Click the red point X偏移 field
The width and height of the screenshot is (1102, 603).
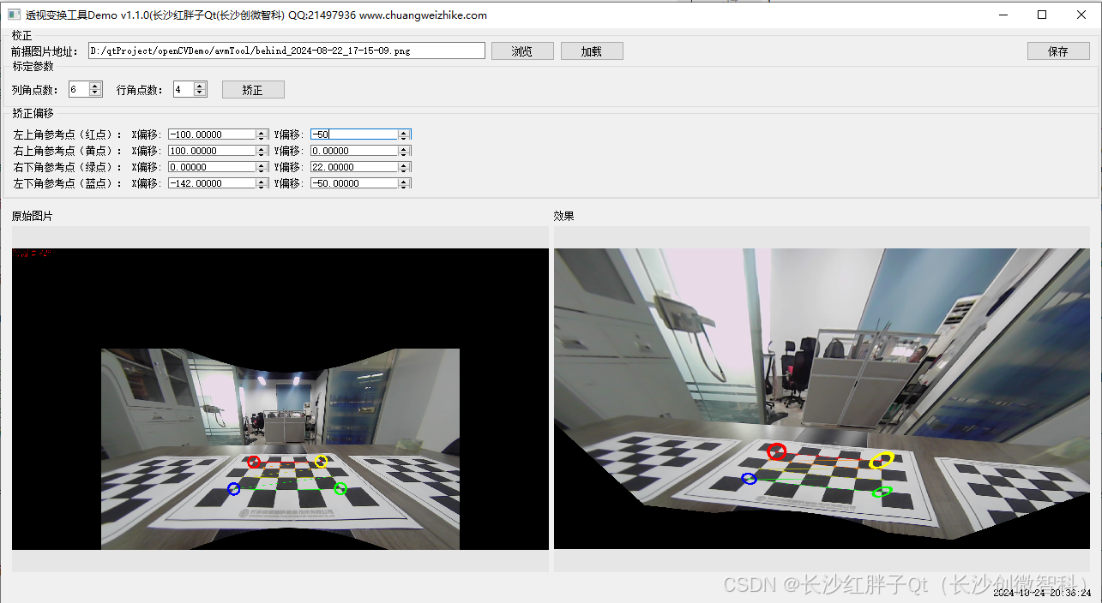coord(212,134)
